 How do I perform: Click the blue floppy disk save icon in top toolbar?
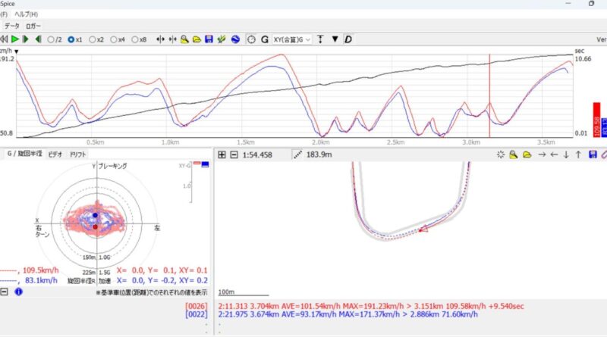(209, 39)
